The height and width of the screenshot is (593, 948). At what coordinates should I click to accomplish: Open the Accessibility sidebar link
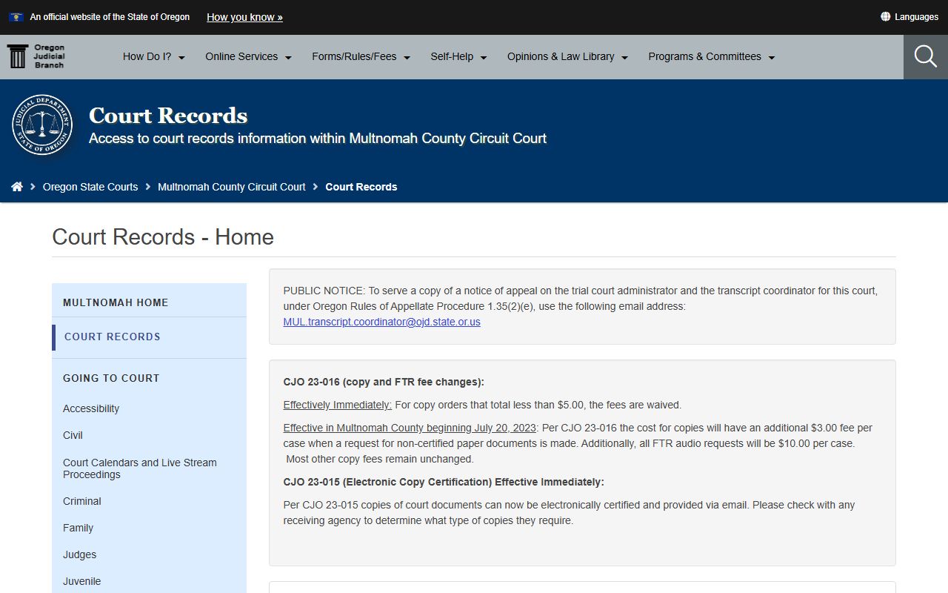click(x=91, y=408)
